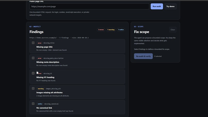
Task: Check the Missing page title finding checkbox
Action: coord(33,43)
